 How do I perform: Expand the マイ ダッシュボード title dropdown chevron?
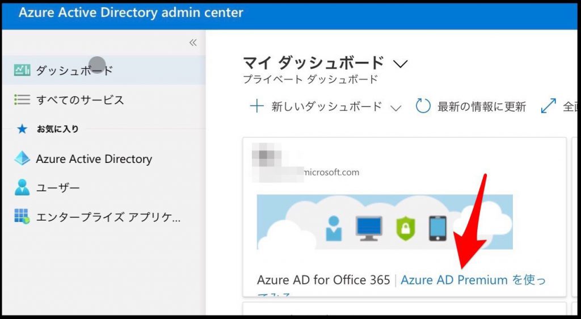coord(401,64)
